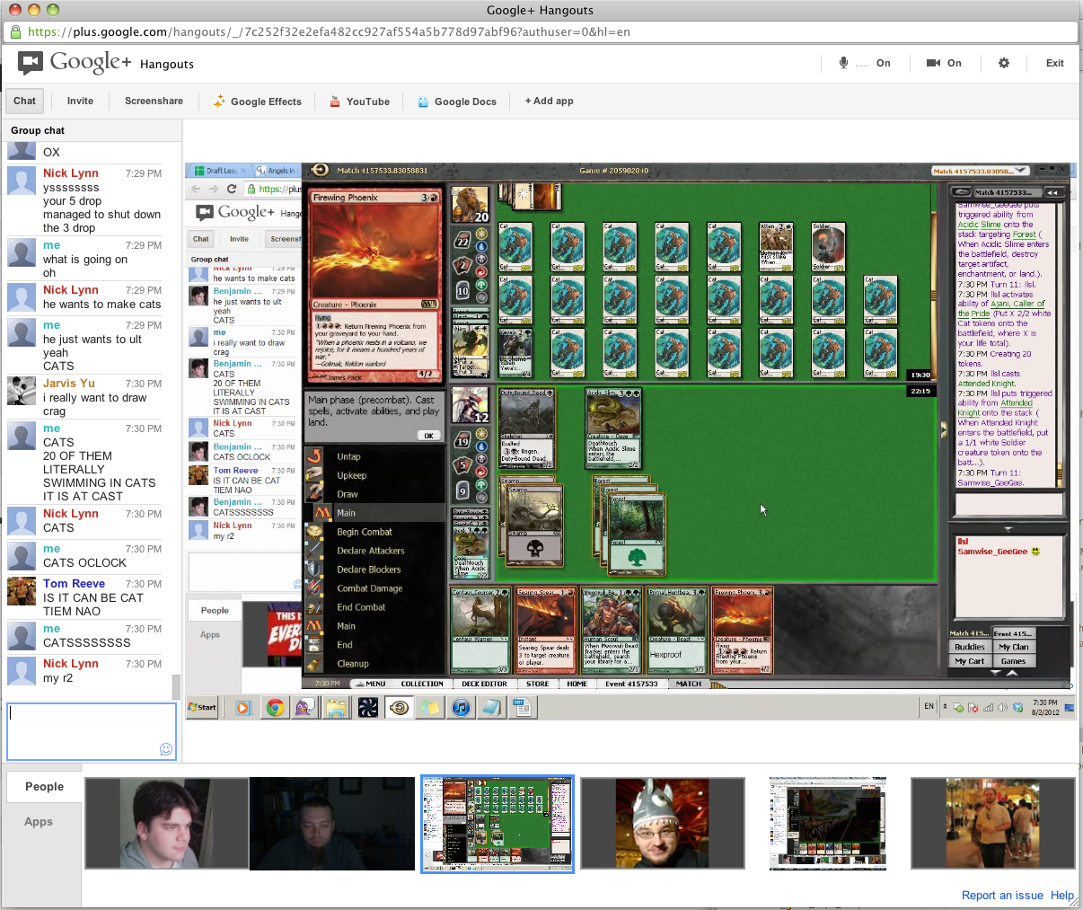Viewport: 1083px width, 910px height.
Task: Switch to the Apps tab
Action: (x=39, y=821)
